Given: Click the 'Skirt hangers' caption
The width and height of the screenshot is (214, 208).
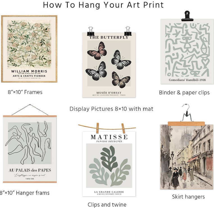Looking at the screenshot, I should pos(188,197).
